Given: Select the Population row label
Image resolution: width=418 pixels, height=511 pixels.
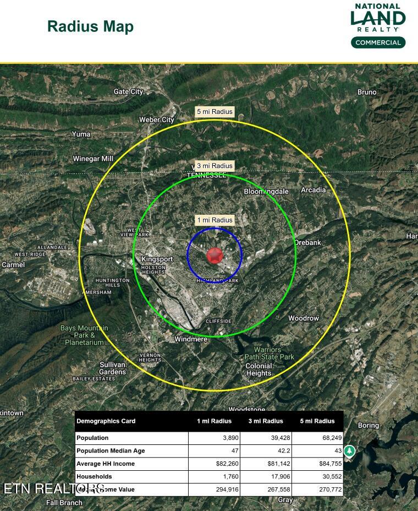Looking at the screenshot, I should (92, 438).
